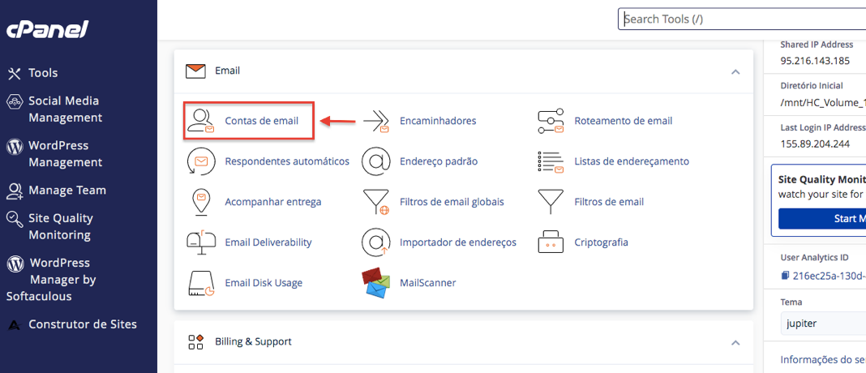Open the Tema jupiter dropdown

(823, 324)
